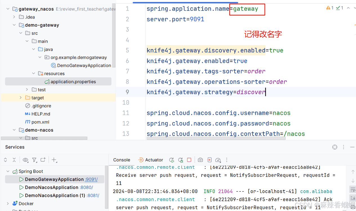Screen dimensions: 356x211
Task: Expand all services in Services panel
Action: [5, 160]
